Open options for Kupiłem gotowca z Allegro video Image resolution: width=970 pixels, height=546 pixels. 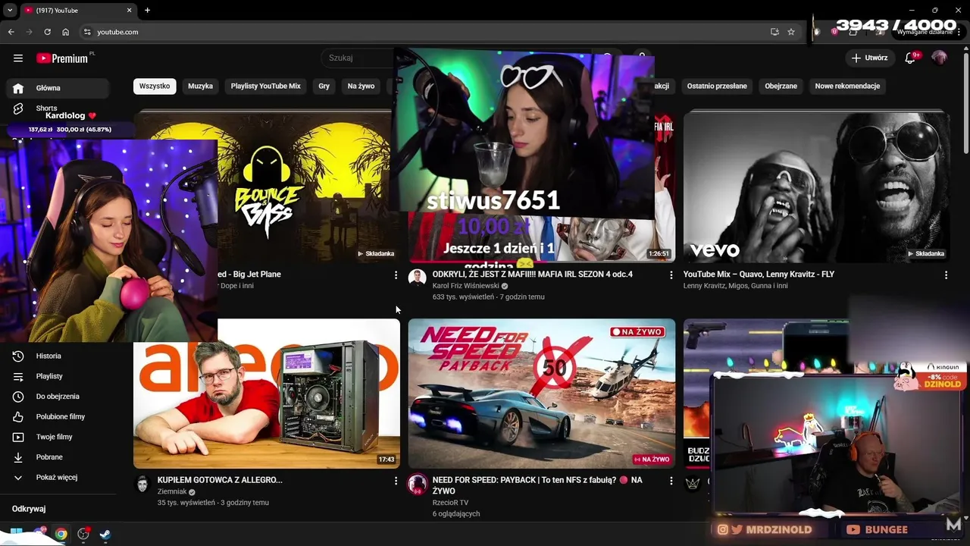point(396,481)
